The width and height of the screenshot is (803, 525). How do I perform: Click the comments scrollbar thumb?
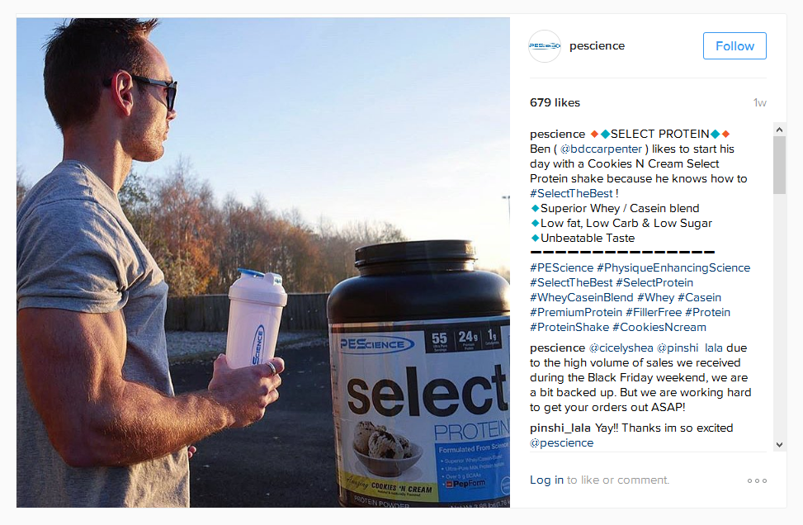pyautogui.click(x=779, y=165)
